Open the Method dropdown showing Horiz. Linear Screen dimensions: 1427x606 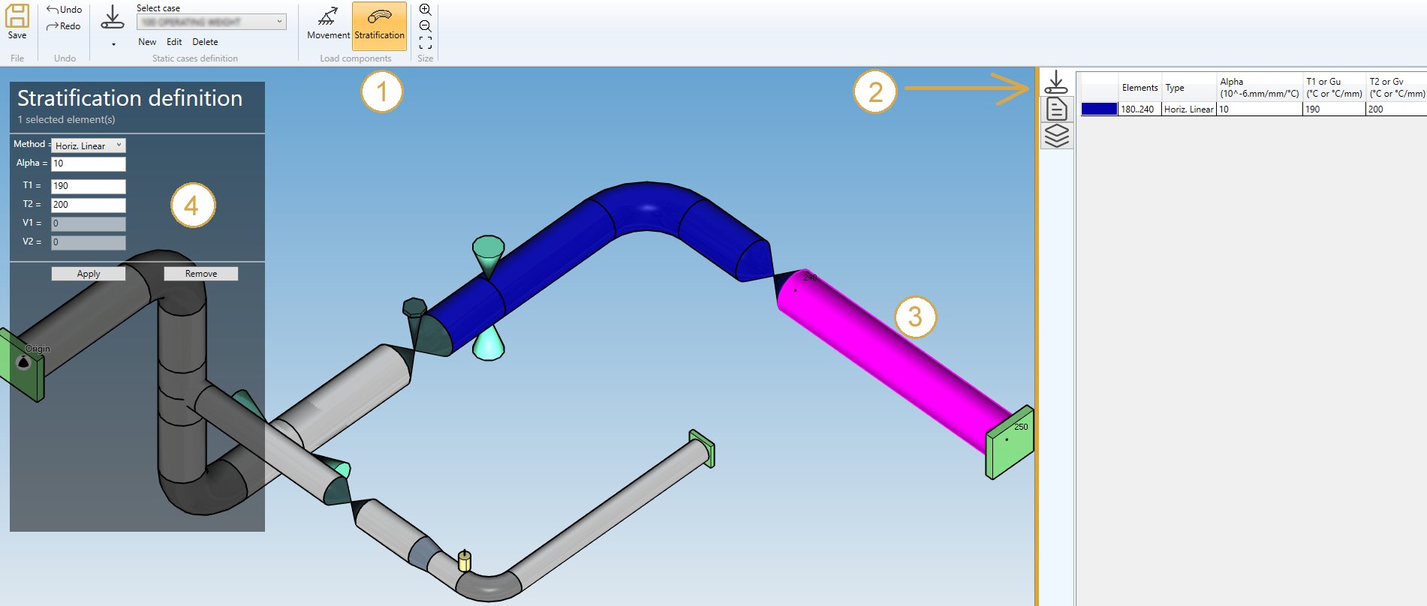click(x=89, y=145)
